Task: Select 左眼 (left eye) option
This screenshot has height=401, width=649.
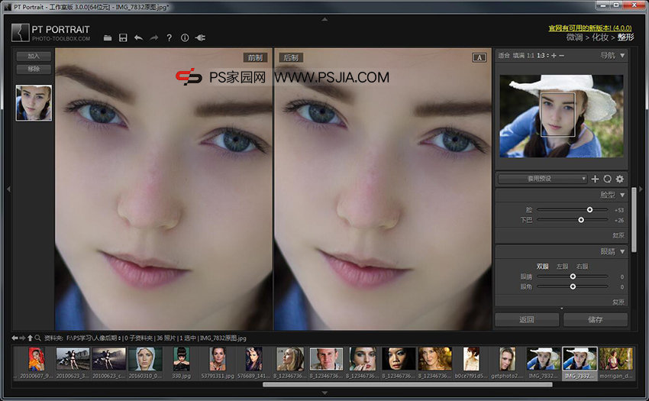Action: click(x=562, y=266)
